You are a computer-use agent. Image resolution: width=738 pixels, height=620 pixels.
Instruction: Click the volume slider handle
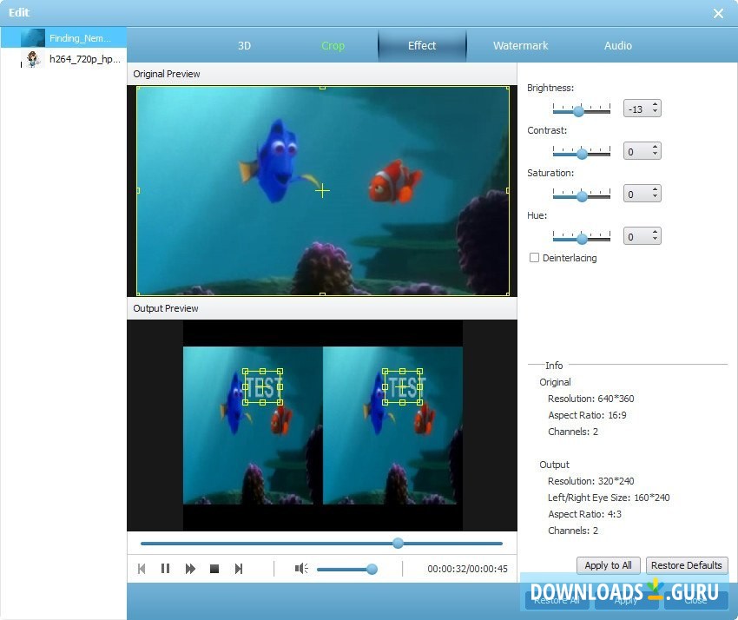tap(372, 569)
